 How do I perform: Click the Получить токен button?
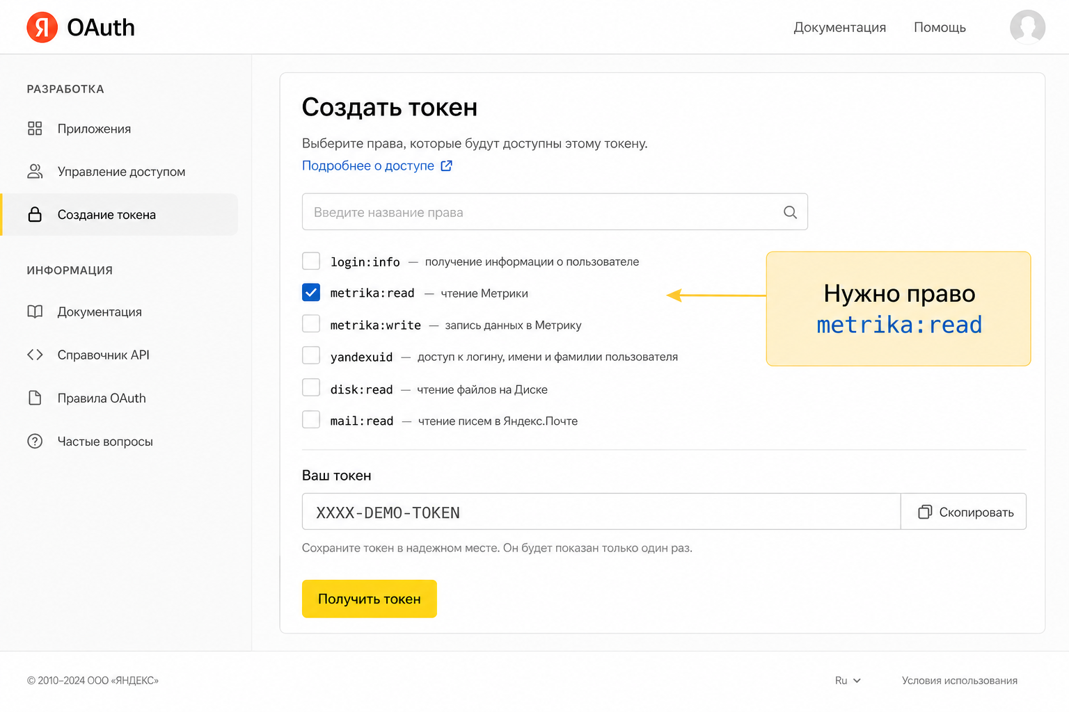pos(369,599)
